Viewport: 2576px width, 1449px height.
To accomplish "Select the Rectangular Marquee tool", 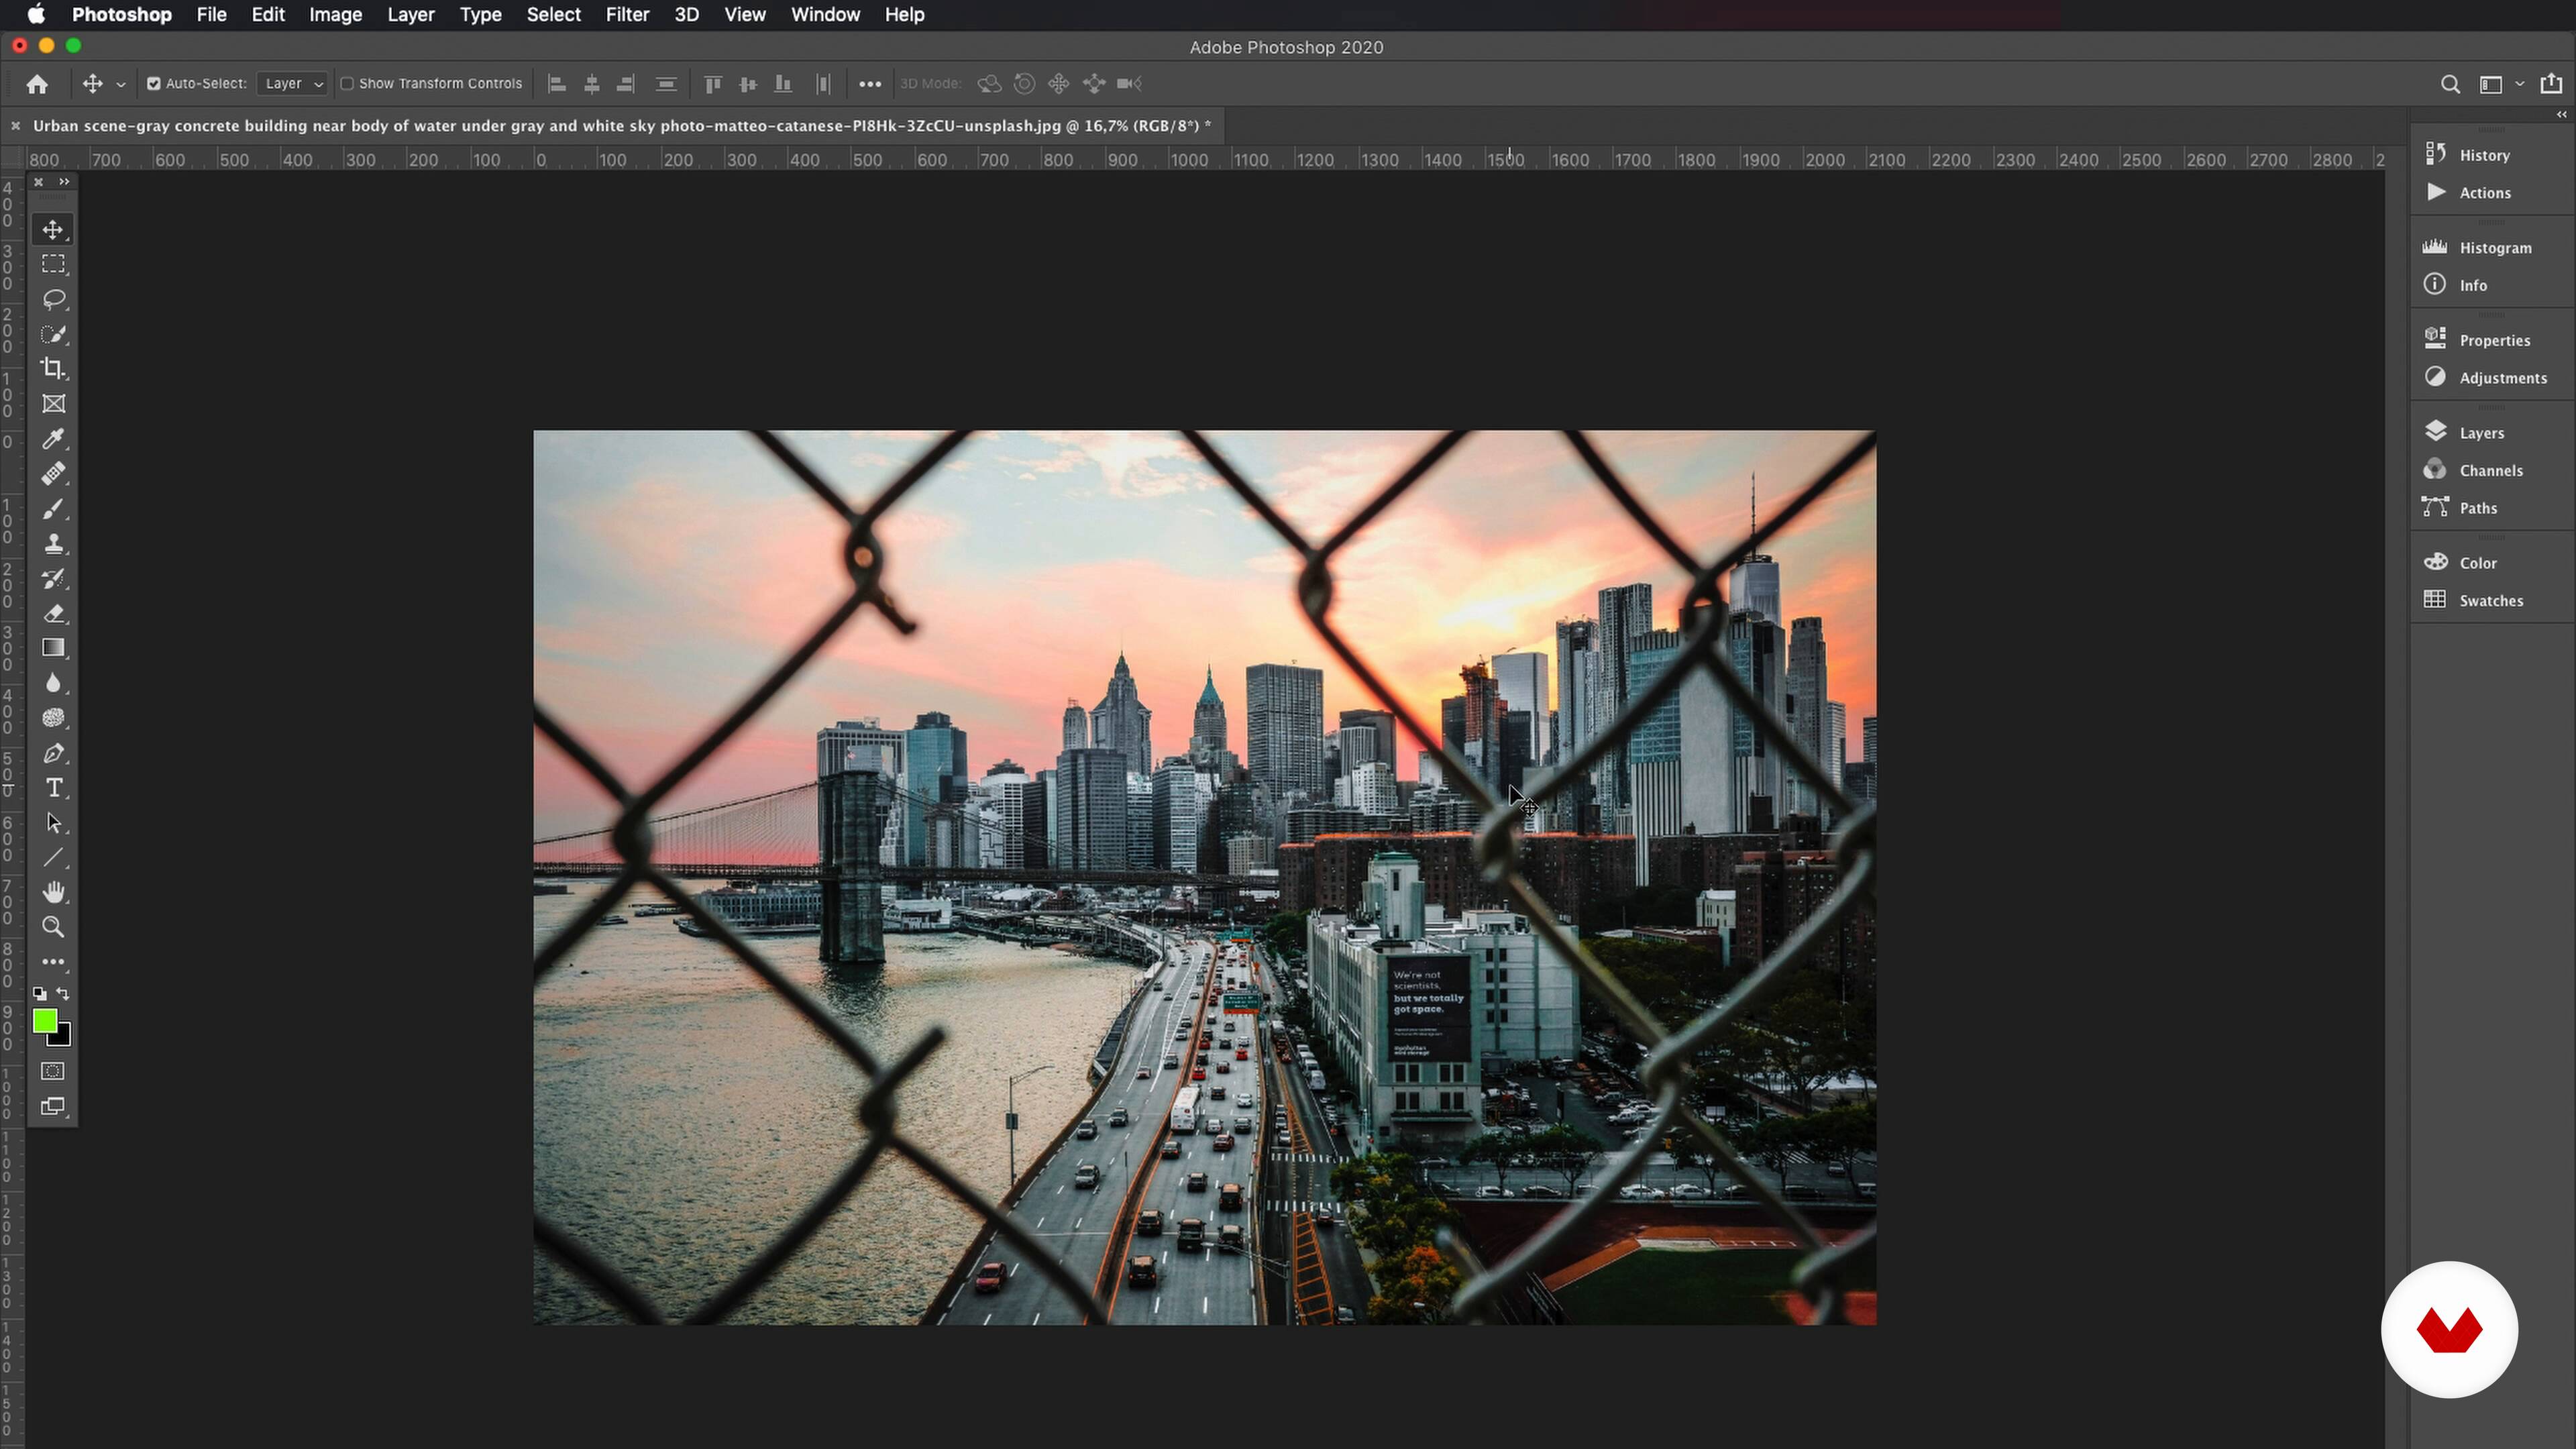I will tap(53, 264).
